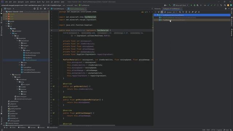The width and height of the screenshot is (233, 131).
Task: Select ModFoodComponents in project tree
Action: coord(32,53)
